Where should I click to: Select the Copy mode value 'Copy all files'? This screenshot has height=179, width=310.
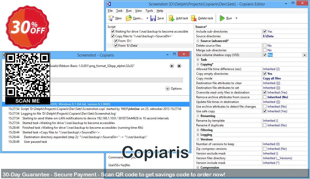click(272, 78)
